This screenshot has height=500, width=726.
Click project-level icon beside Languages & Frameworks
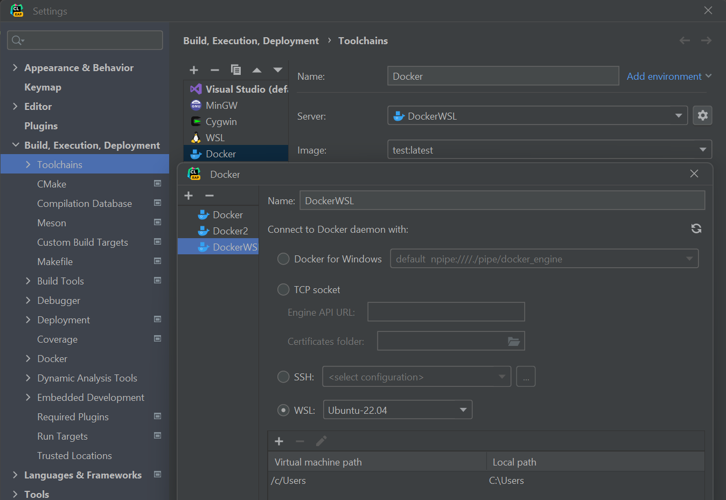pyautogui.click(x=158, y=474)
